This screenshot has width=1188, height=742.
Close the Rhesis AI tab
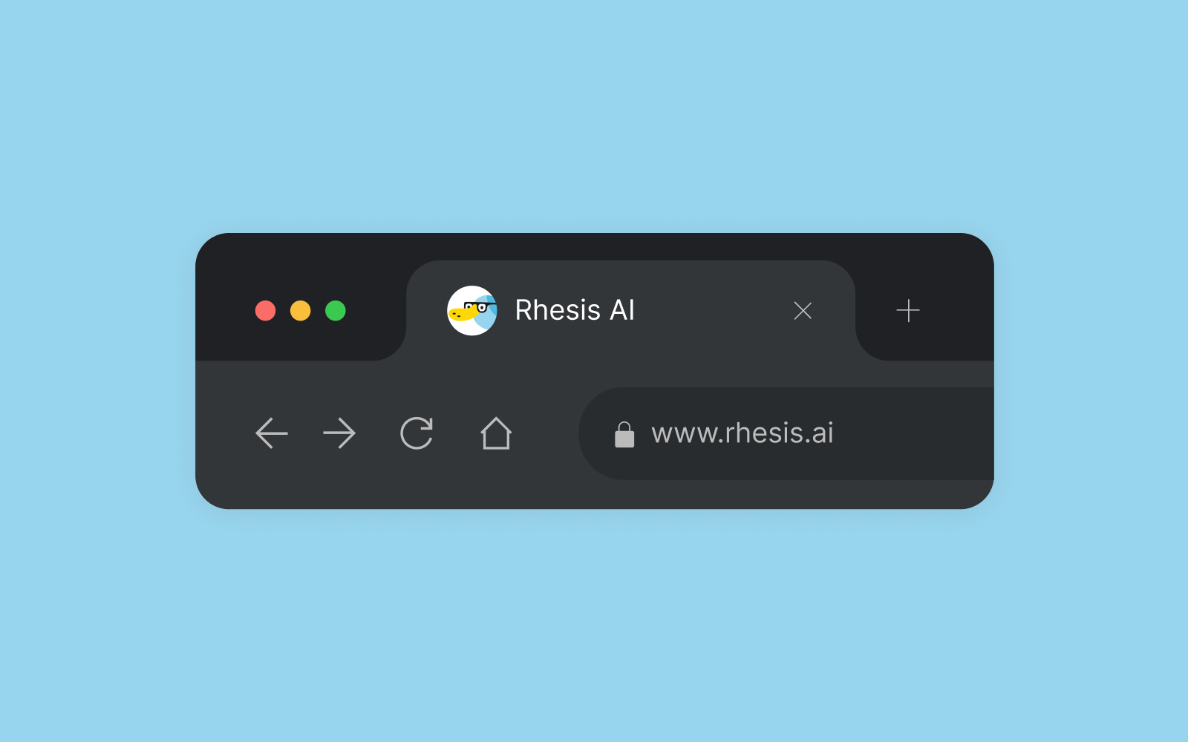[803, 310]
